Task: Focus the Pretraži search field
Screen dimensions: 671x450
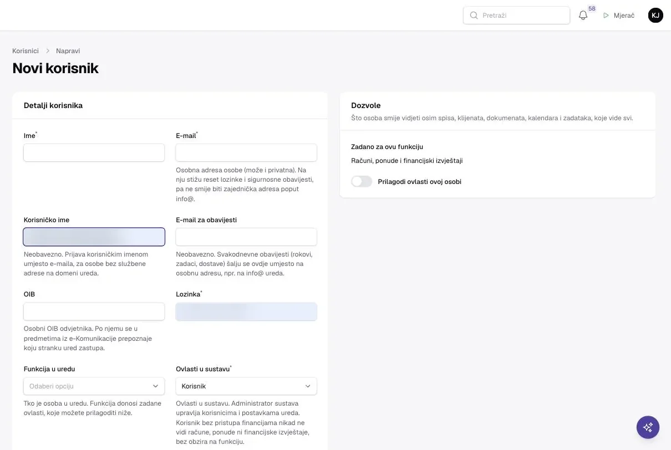Action: pos(516,16)
